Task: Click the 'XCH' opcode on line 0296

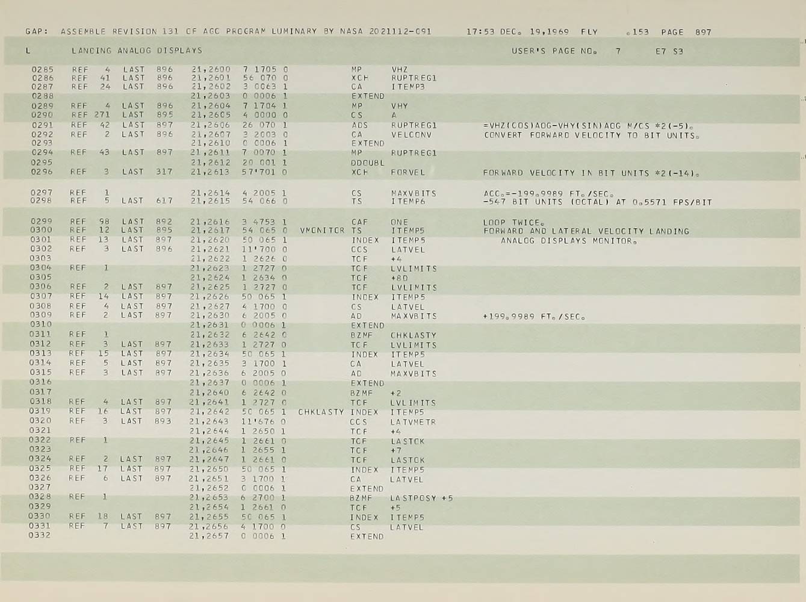Action: 359,172
